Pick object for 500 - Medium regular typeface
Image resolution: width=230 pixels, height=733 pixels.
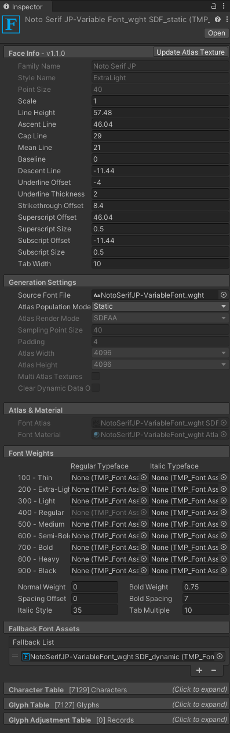point(144,524)
